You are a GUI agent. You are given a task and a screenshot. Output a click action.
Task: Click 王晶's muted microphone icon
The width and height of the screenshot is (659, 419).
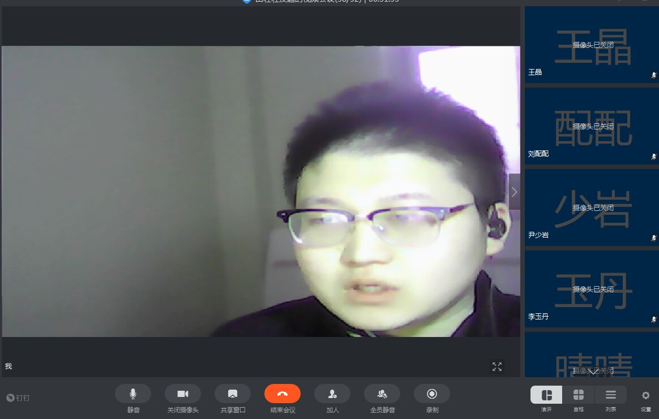653,75
